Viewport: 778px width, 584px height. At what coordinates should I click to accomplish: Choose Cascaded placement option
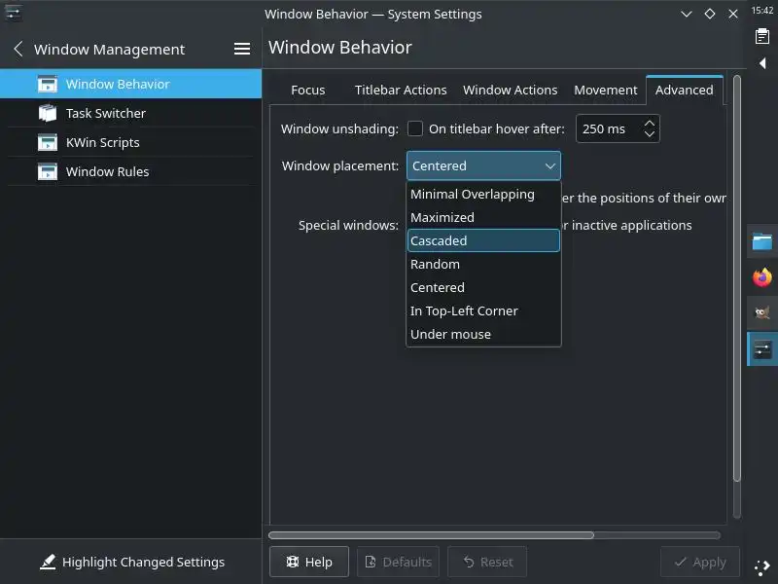click(x=483, y=240)
